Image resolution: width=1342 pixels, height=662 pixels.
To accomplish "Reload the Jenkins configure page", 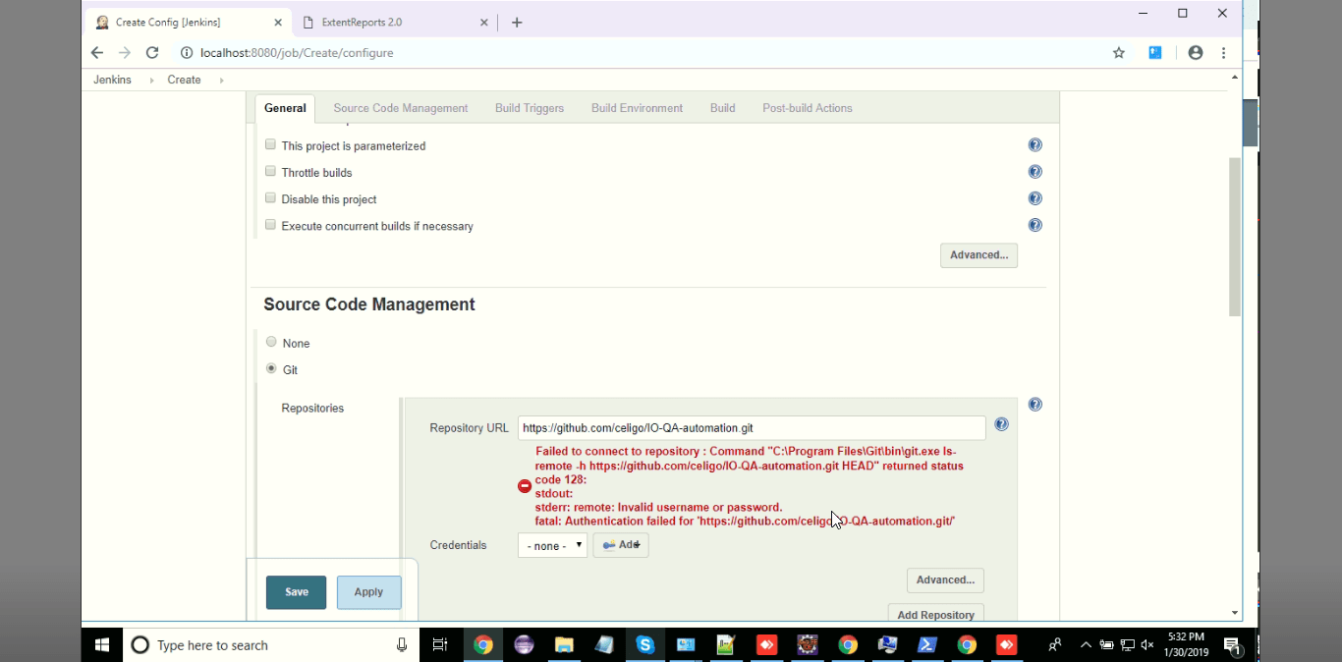I will click(152, 53).
